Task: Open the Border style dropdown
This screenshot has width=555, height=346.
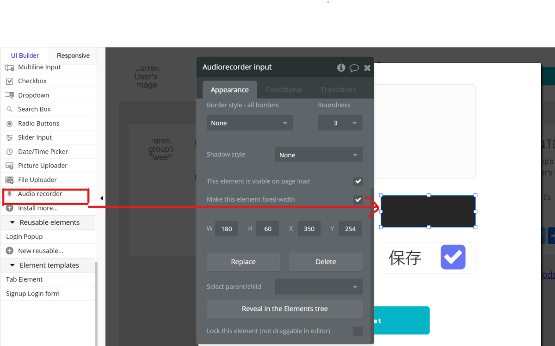Action: pos(249,123)
